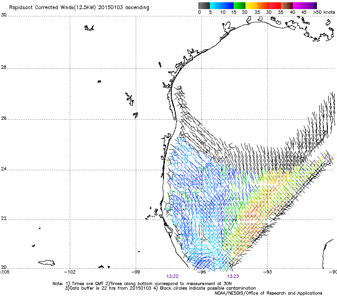Click the red 30-35 knots legend swatch
Viewport: 337px width, 296px height.
click(x=275, y=5)
